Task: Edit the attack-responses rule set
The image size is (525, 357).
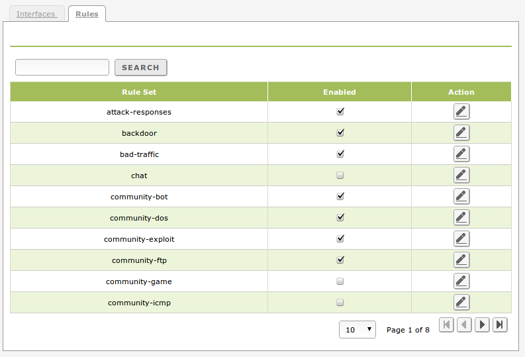Action: [461, 112]
